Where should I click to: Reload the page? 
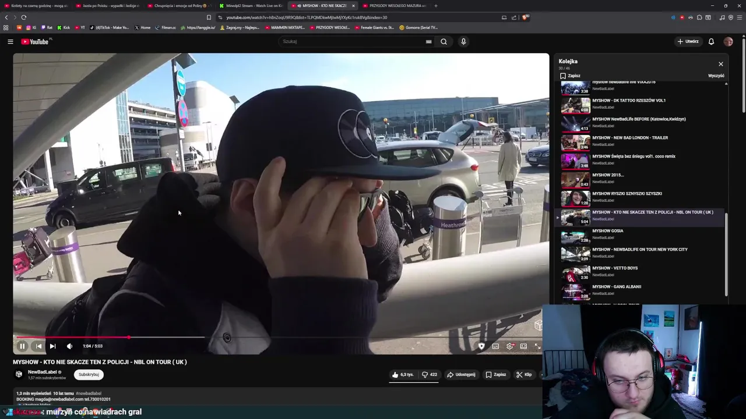pyautogui.click(x=24, y=17)
